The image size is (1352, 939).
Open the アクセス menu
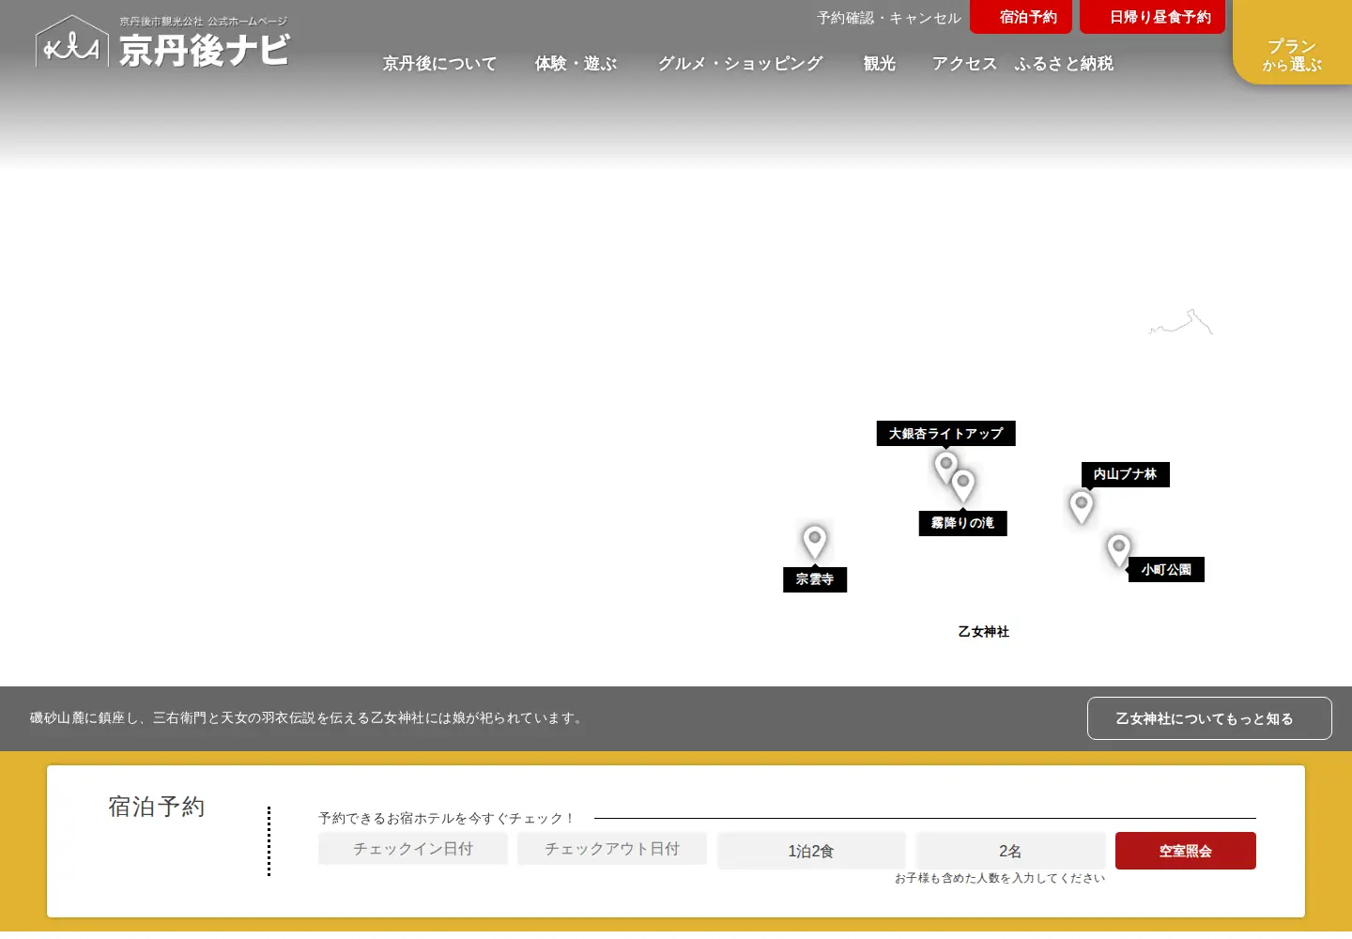[x=964, y=64]
